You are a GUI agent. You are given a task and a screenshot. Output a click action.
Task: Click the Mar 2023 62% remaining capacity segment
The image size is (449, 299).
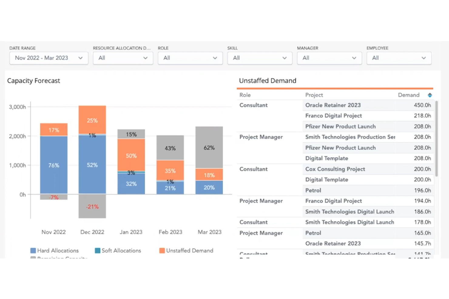pos(209,147)
